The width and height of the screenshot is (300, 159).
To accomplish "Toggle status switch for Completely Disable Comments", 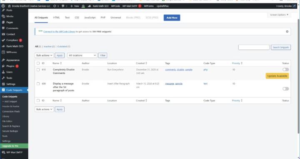I will coord(285,70).
